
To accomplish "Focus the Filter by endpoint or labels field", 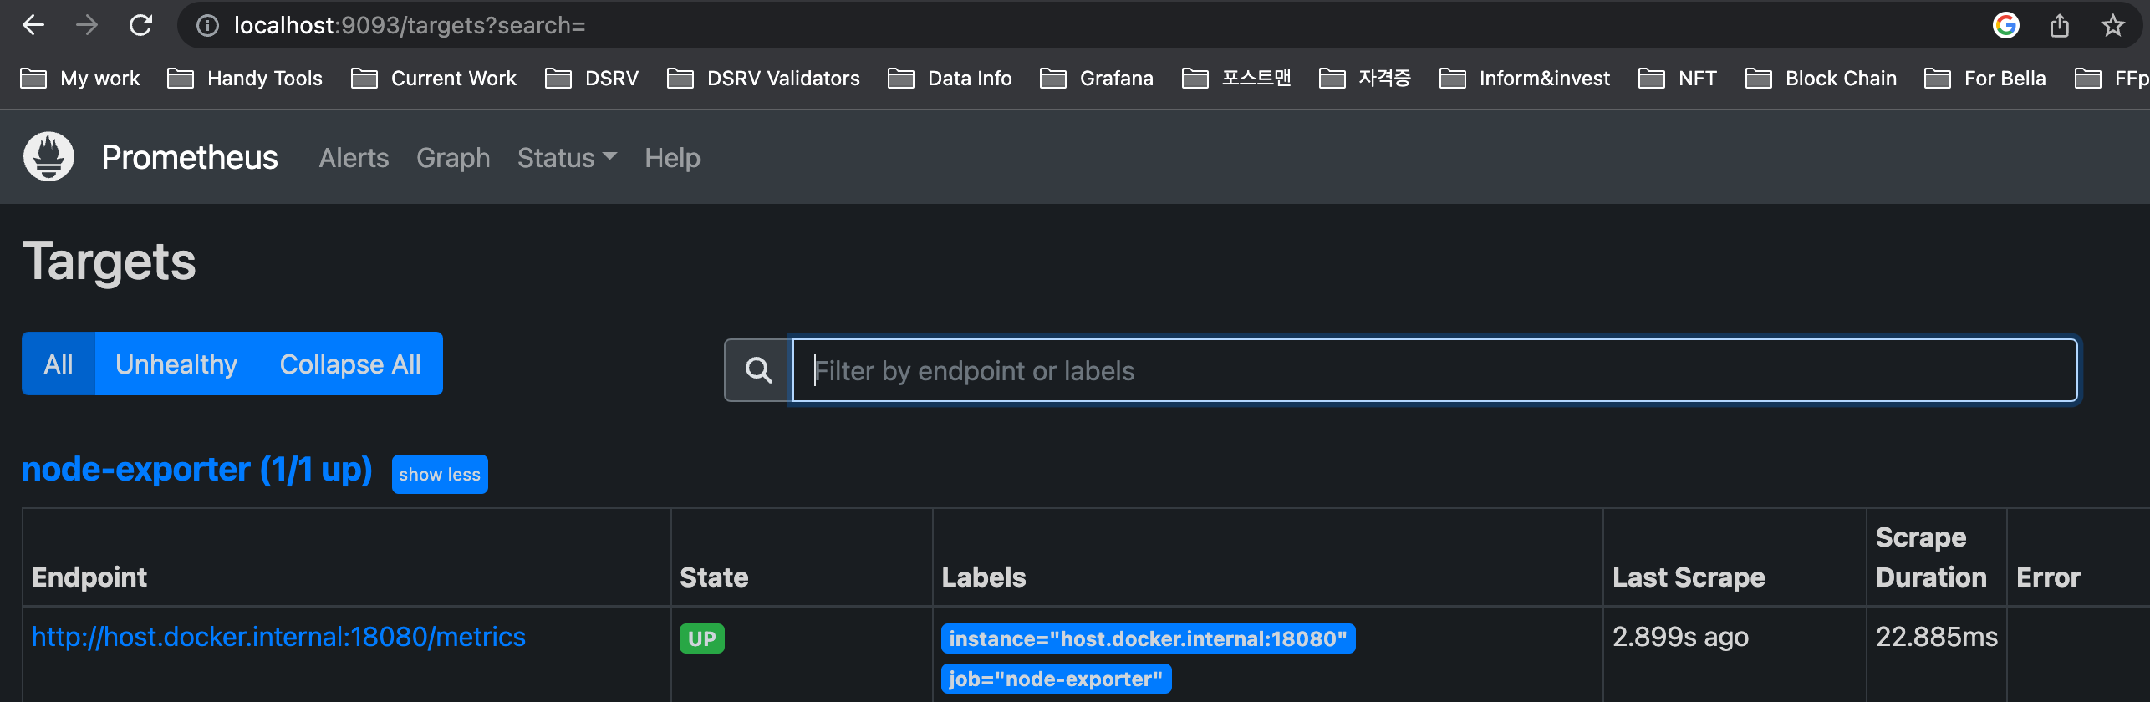I will tap(1434, 370).
